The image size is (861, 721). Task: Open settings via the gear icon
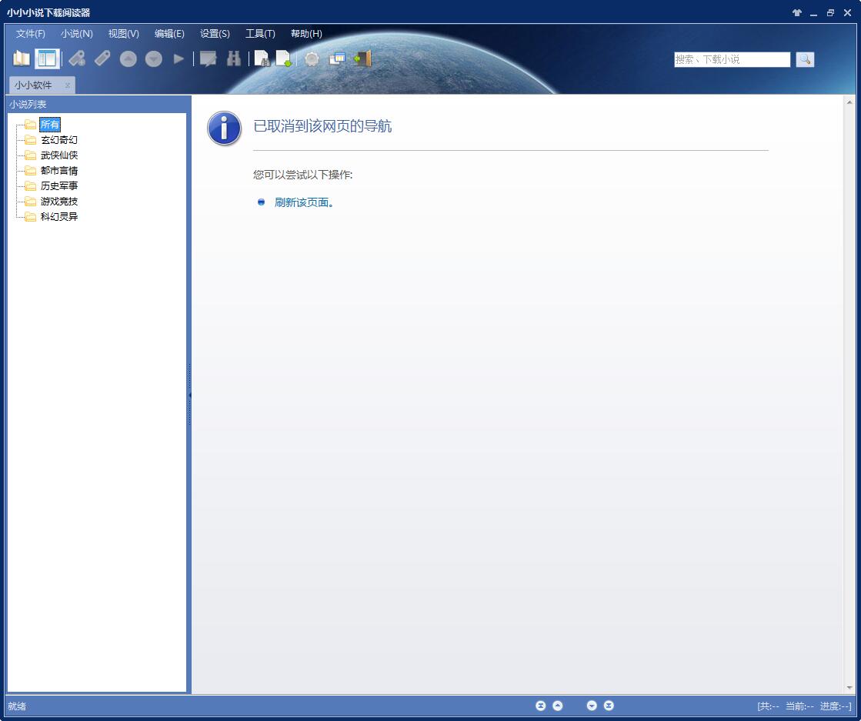[x=312, y=58]
